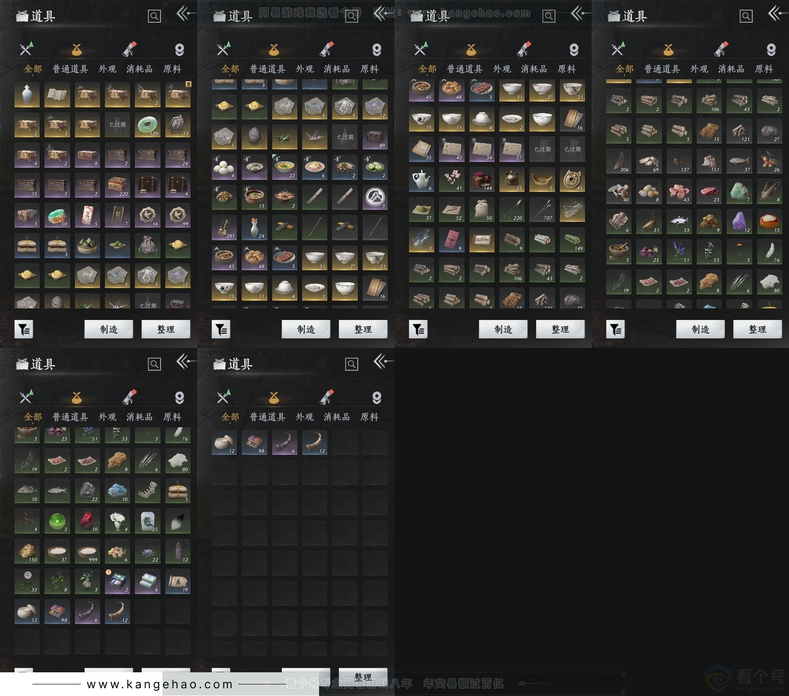Select the dove token with count 99
This screenshot has height=696, width=789.
tap(177, 216)
